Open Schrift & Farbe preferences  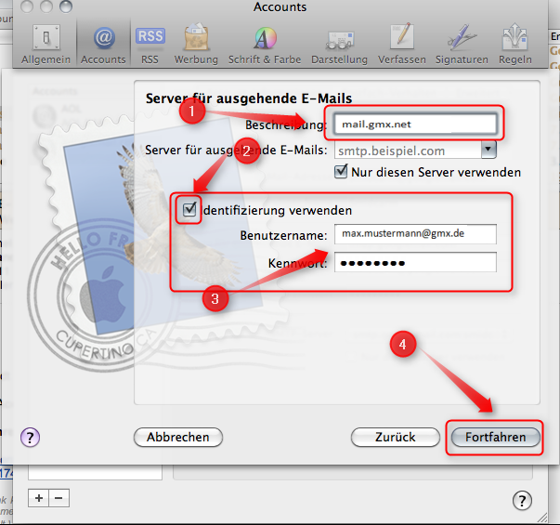pyautogui.click(x=265, y=45)
